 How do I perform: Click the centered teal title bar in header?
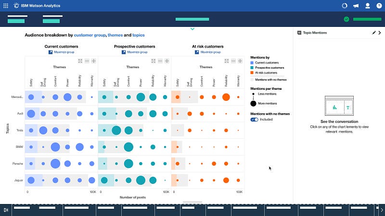(x=192, y=19)
